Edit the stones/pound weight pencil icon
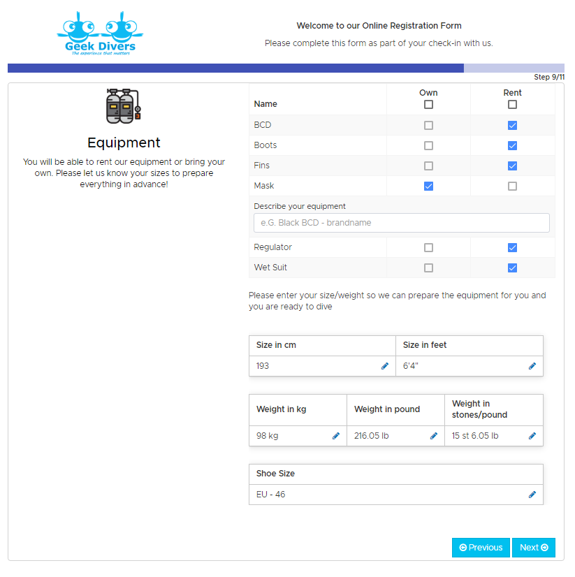 (532, 436)
